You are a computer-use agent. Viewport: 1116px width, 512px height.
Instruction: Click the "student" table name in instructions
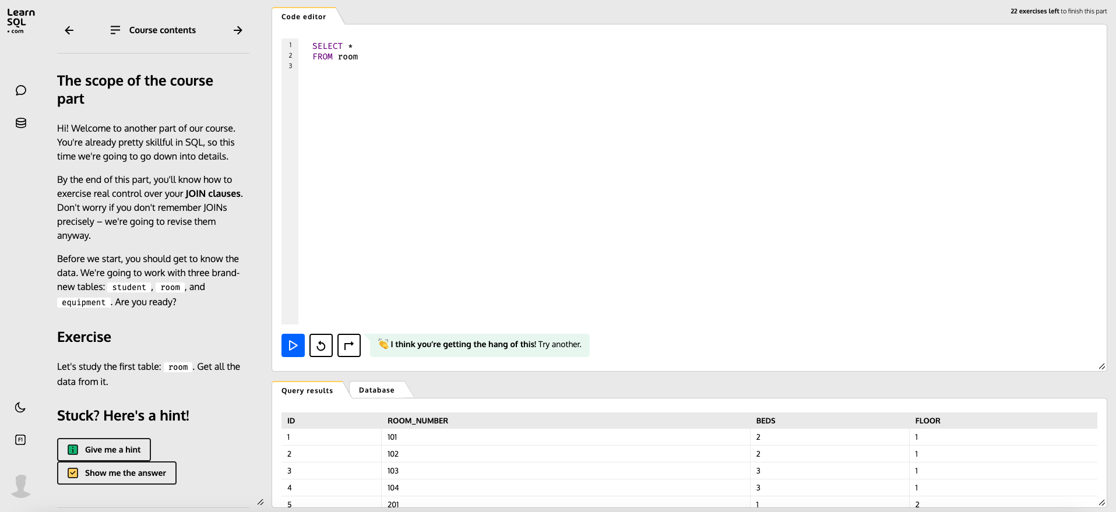pyautogui.click(x=129, y=287)
